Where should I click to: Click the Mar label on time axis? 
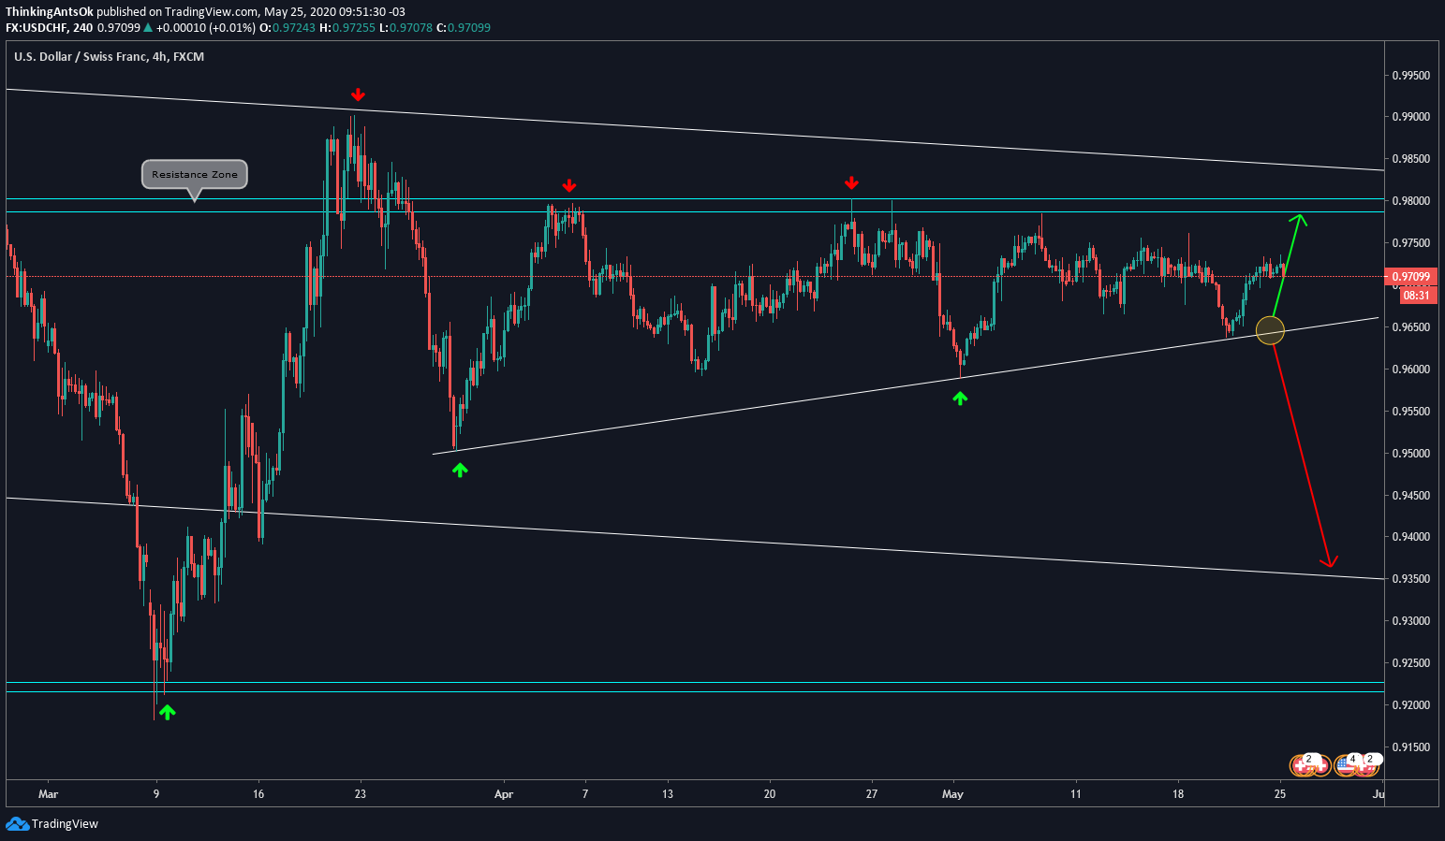pos(49,794)
